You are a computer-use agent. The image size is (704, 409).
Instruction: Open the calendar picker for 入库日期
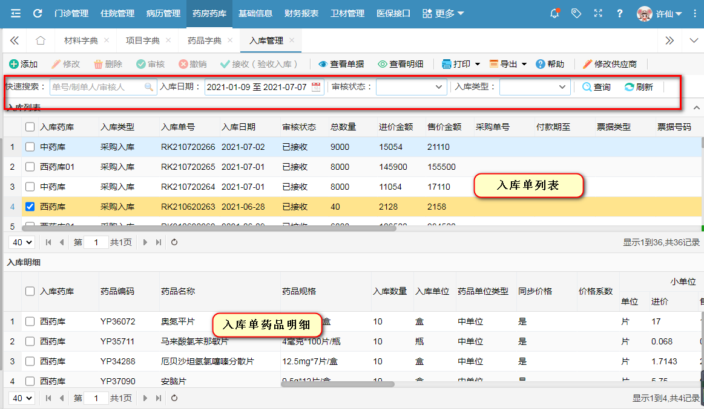[316, 87]
